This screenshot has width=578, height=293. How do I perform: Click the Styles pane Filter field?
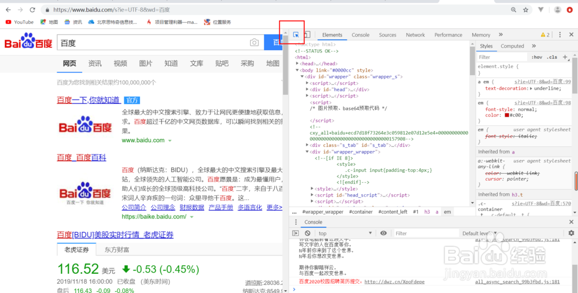tap(502, 57)
